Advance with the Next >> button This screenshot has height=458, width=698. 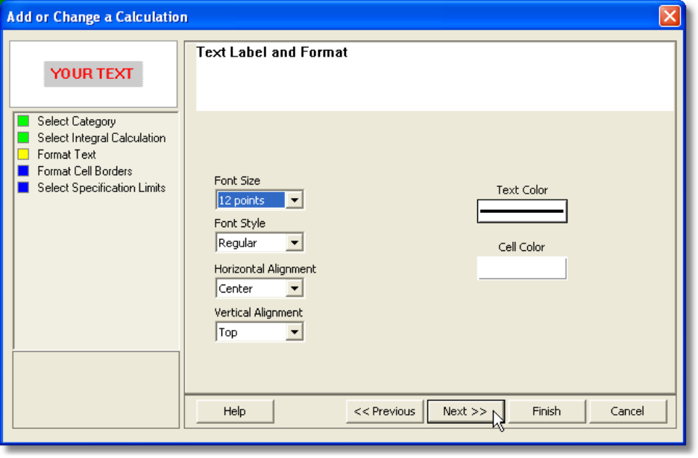click(465, 411)
